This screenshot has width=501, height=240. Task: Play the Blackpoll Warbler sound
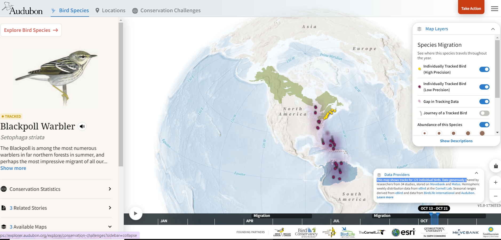[82, 127]
